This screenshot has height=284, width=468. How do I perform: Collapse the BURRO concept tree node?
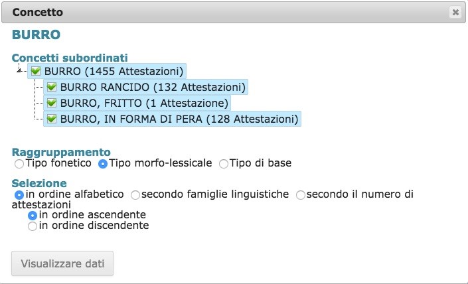click(22, 72)
